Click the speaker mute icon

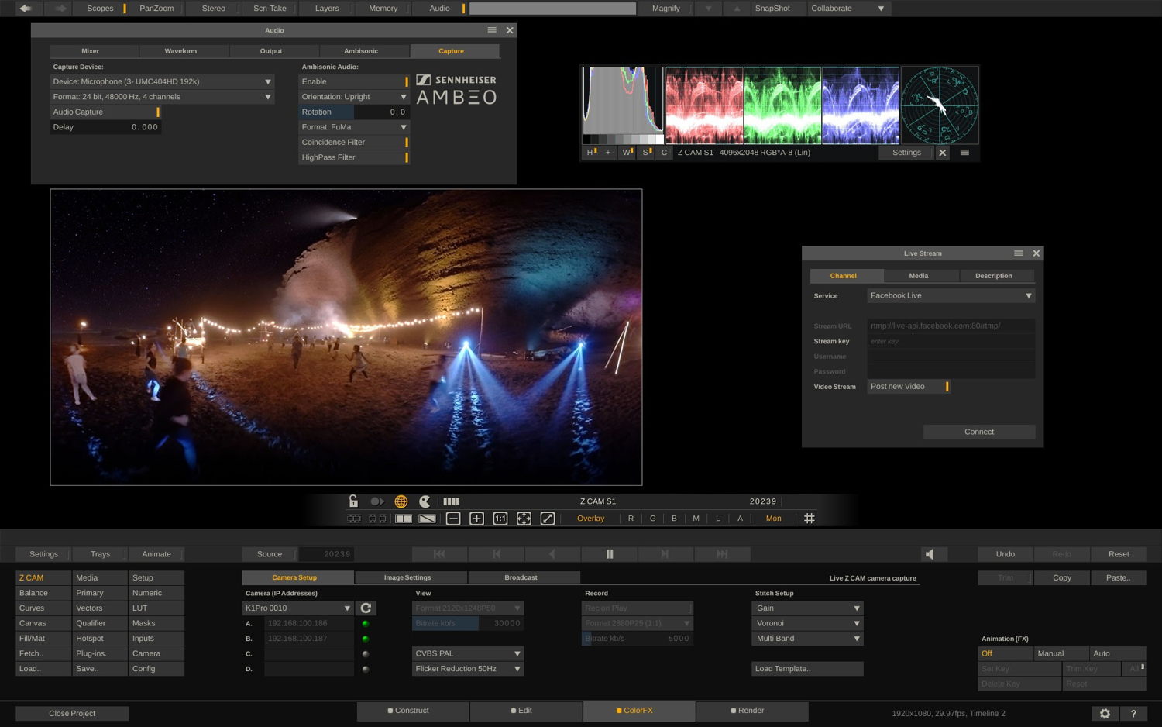coord(930,554)
